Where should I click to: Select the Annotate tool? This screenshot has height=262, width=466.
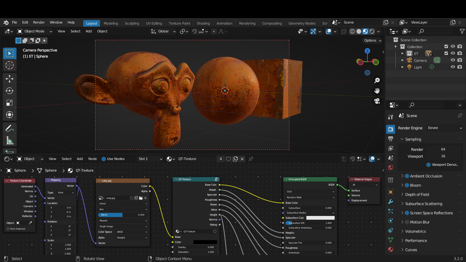tap(9, 128)
